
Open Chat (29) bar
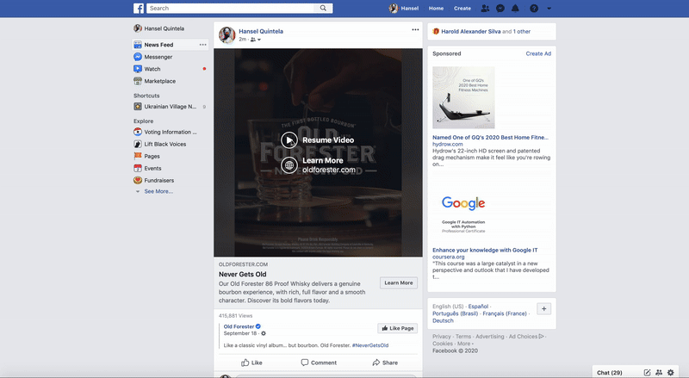click(610, 372)
